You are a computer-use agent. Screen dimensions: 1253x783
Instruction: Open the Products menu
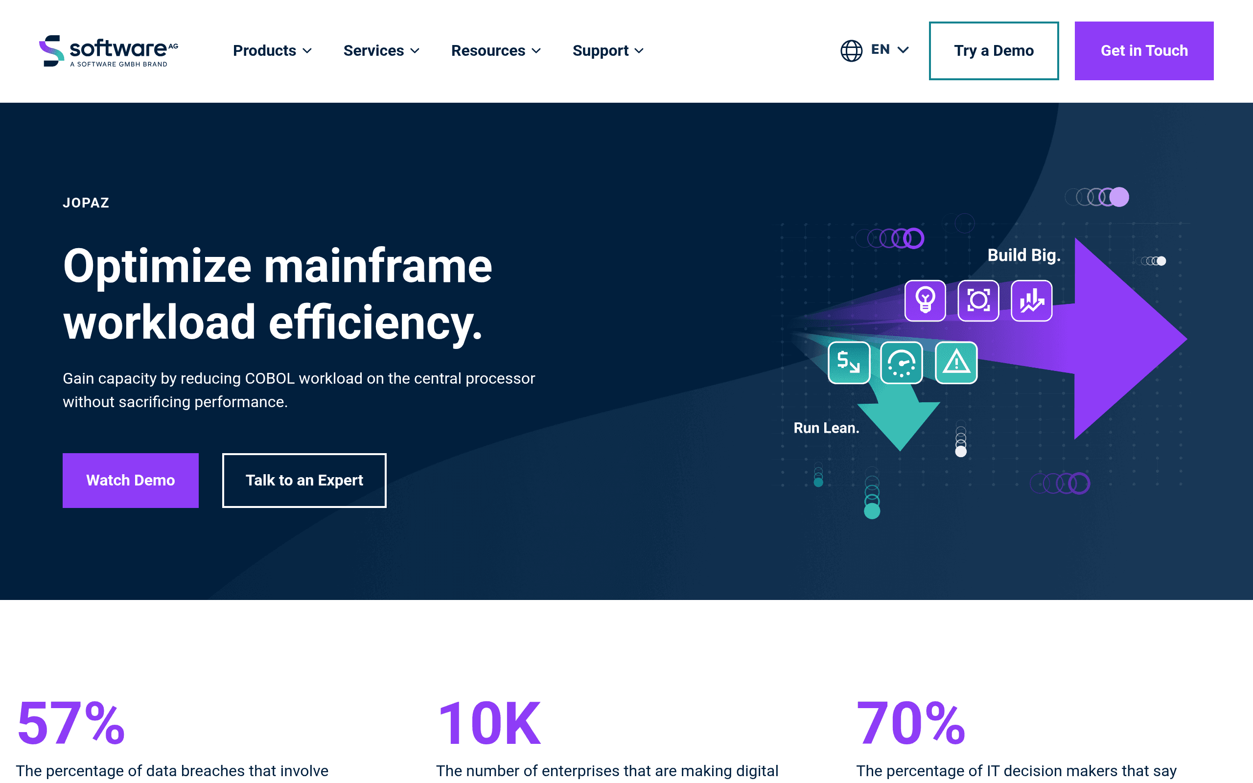[x=272, y=51]
